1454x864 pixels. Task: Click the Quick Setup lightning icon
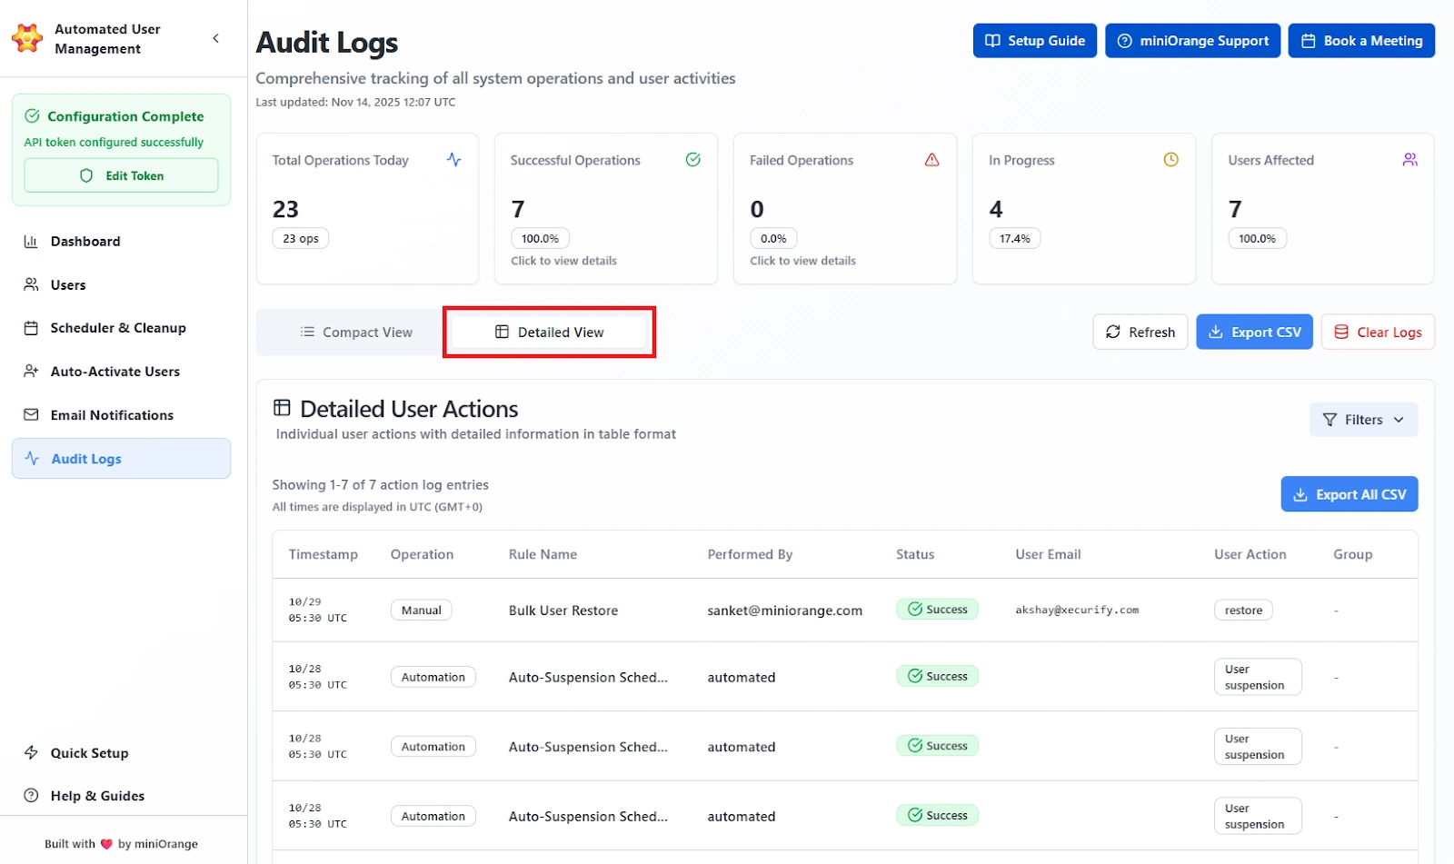coord(31,752)
